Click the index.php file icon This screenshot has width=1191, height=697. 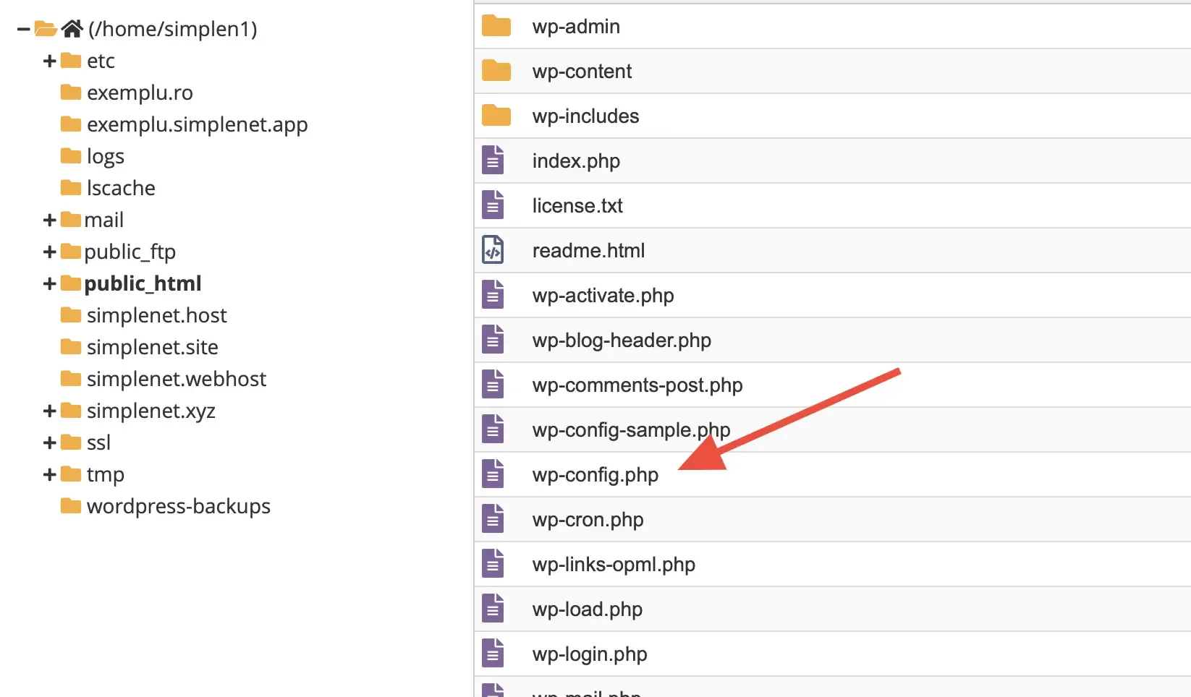point(493,161)
